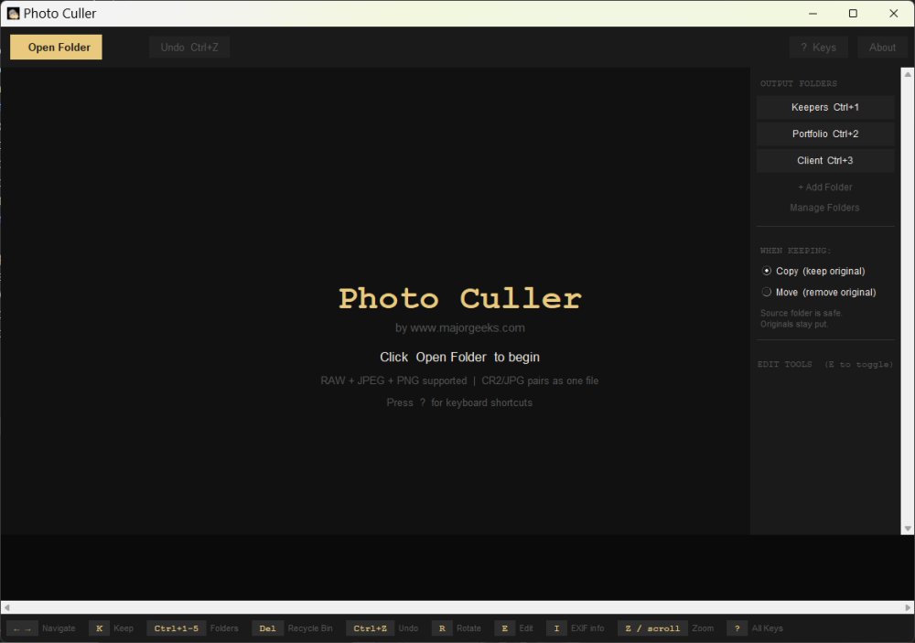Select Copy (keep original) radio option
Viewport: 915px width, 643px height.
pos(814,272)
